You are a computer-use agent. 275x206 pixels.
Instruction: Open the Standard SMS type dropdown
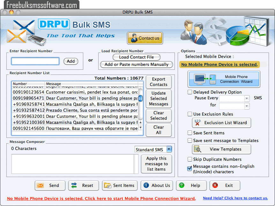169,149
